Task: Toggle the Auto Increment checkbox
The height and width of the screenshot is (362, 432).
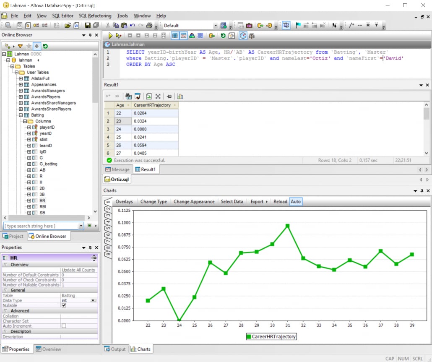Action: pyautogui.click(x=64, y=326)
